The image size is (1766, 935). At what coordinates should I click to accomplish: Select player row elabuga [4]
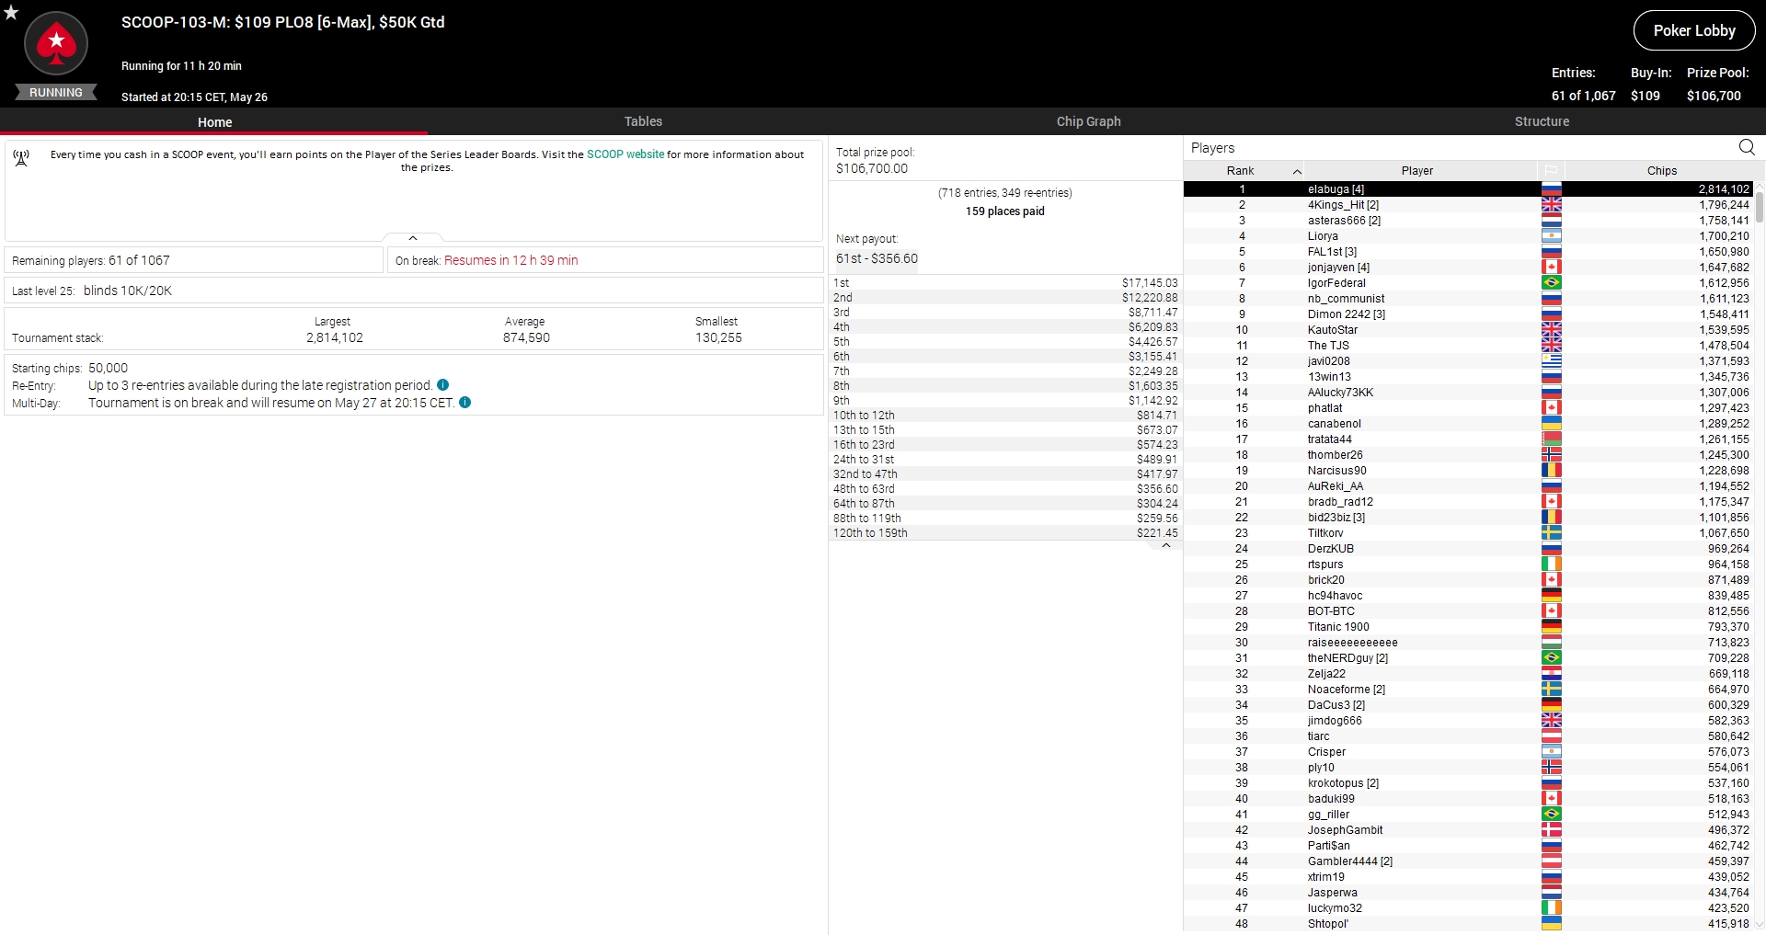click(x=1469, y=189)
